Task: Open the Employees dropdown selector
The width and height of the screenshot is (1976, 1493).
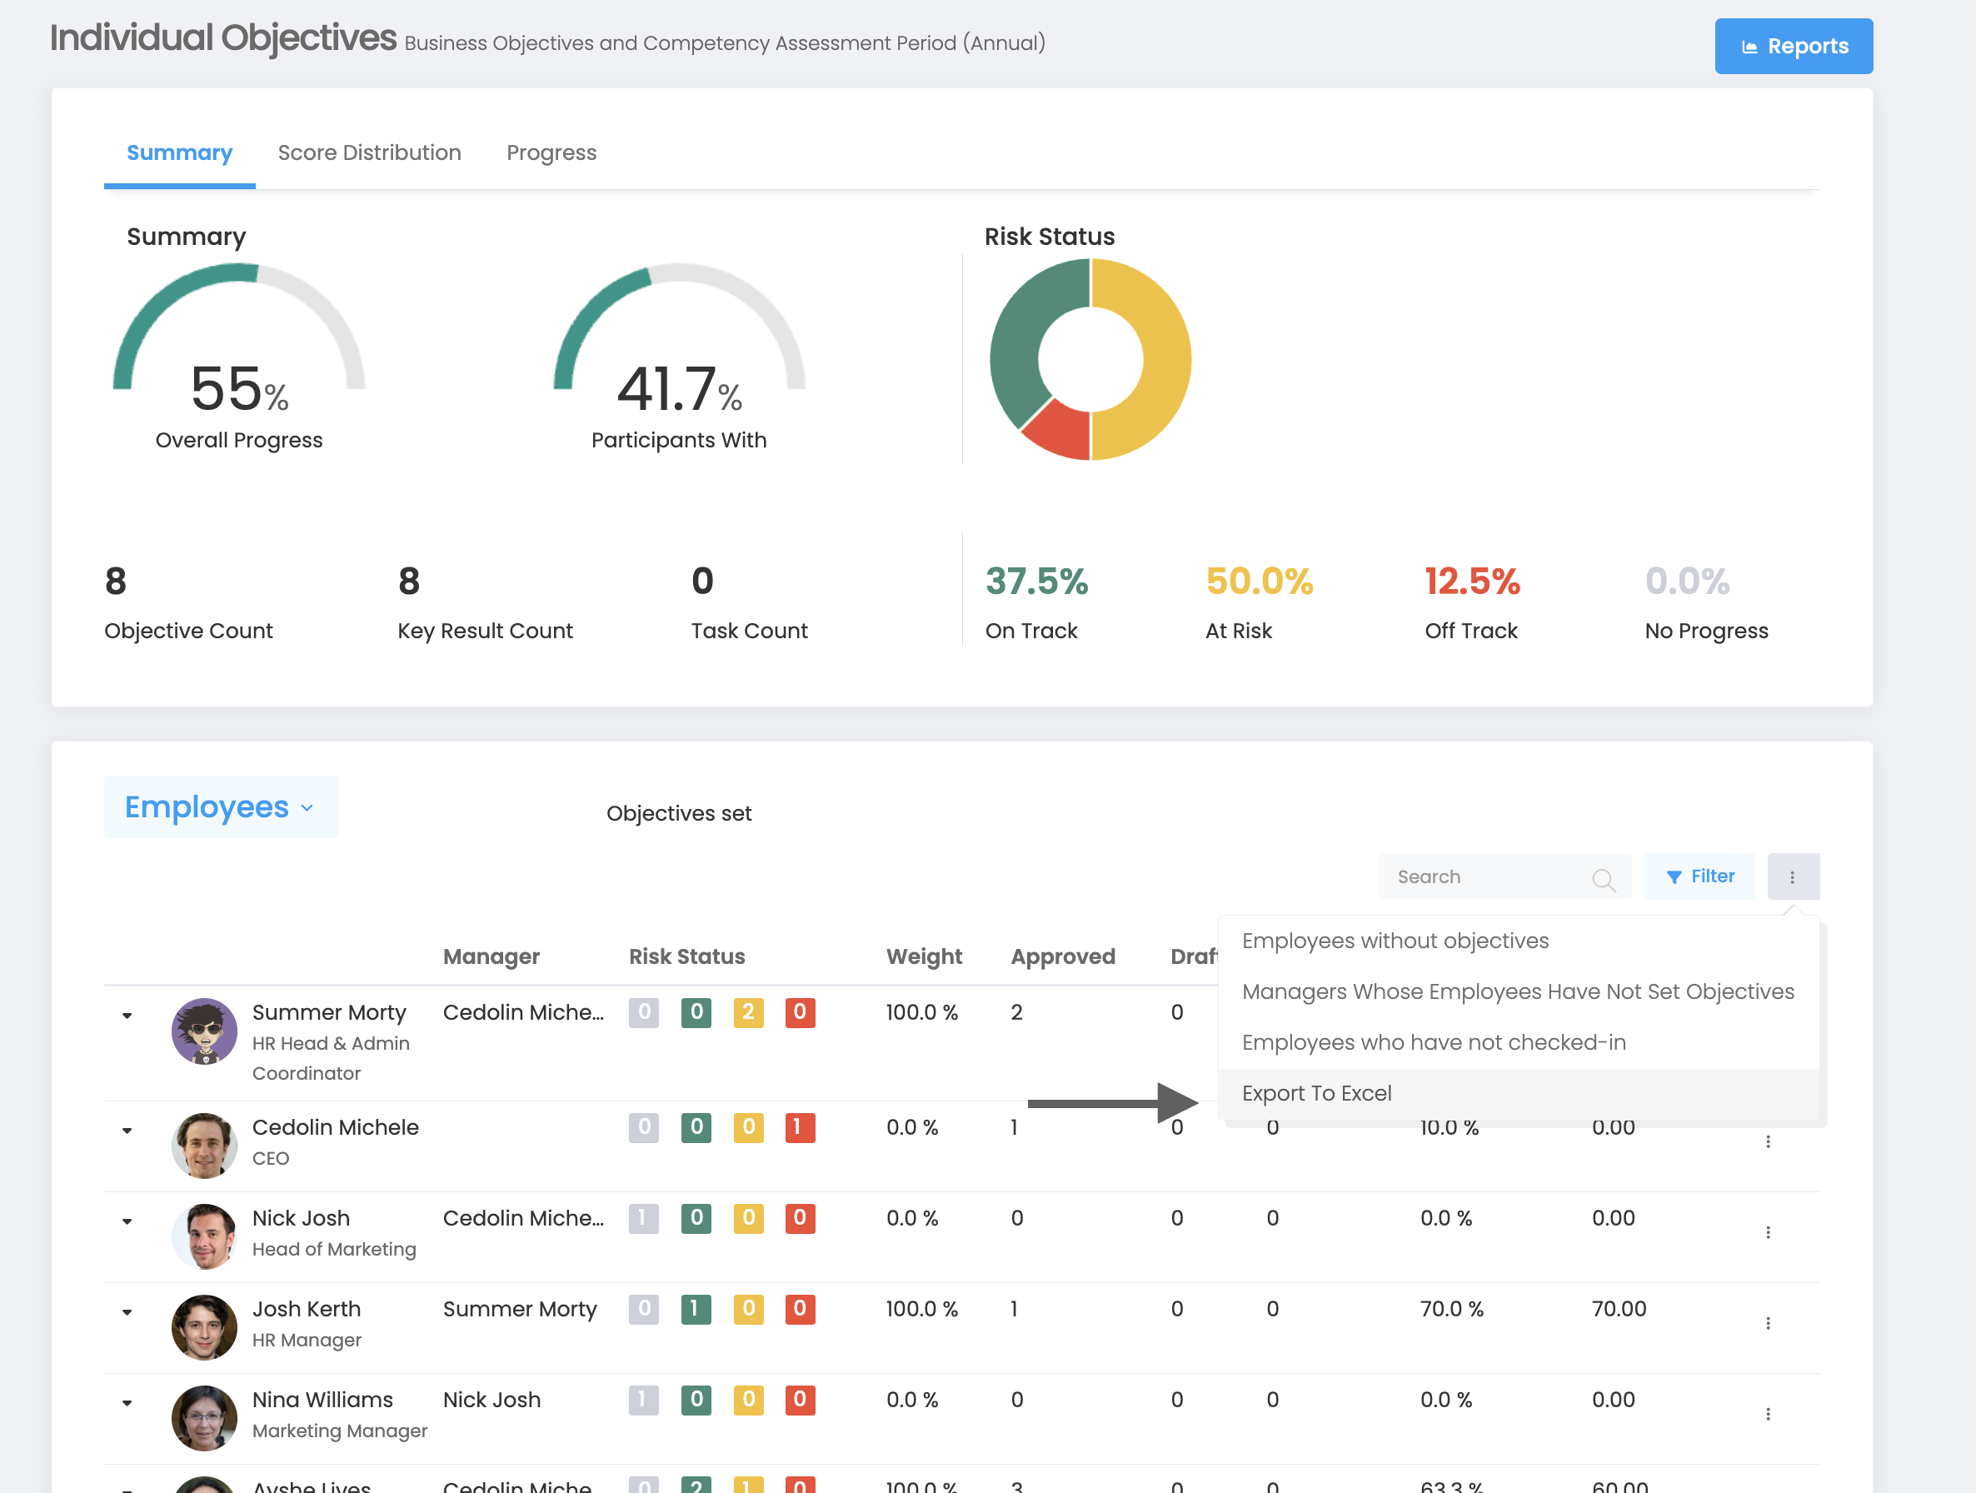Action: 221,806
